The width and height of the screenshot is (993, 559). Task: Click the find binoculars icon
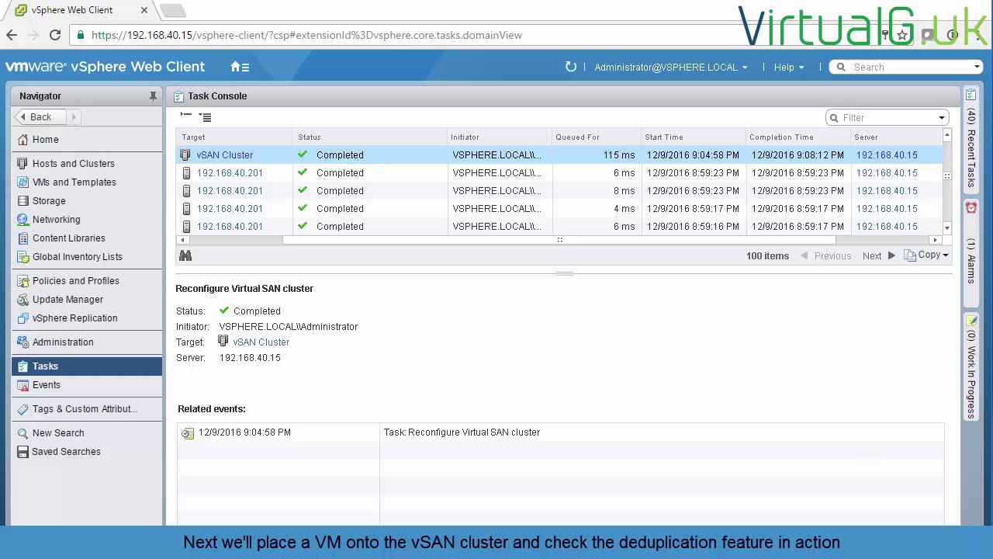point(185,255)
